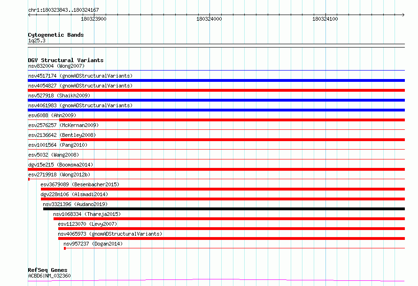Open the nsv4054827 (gnomADStructuralVariants) label
The height and width of the screenshot is (286, 418).
point(80,86)
